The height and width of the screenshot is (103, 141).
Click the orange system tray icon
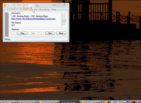coord(106,102)
